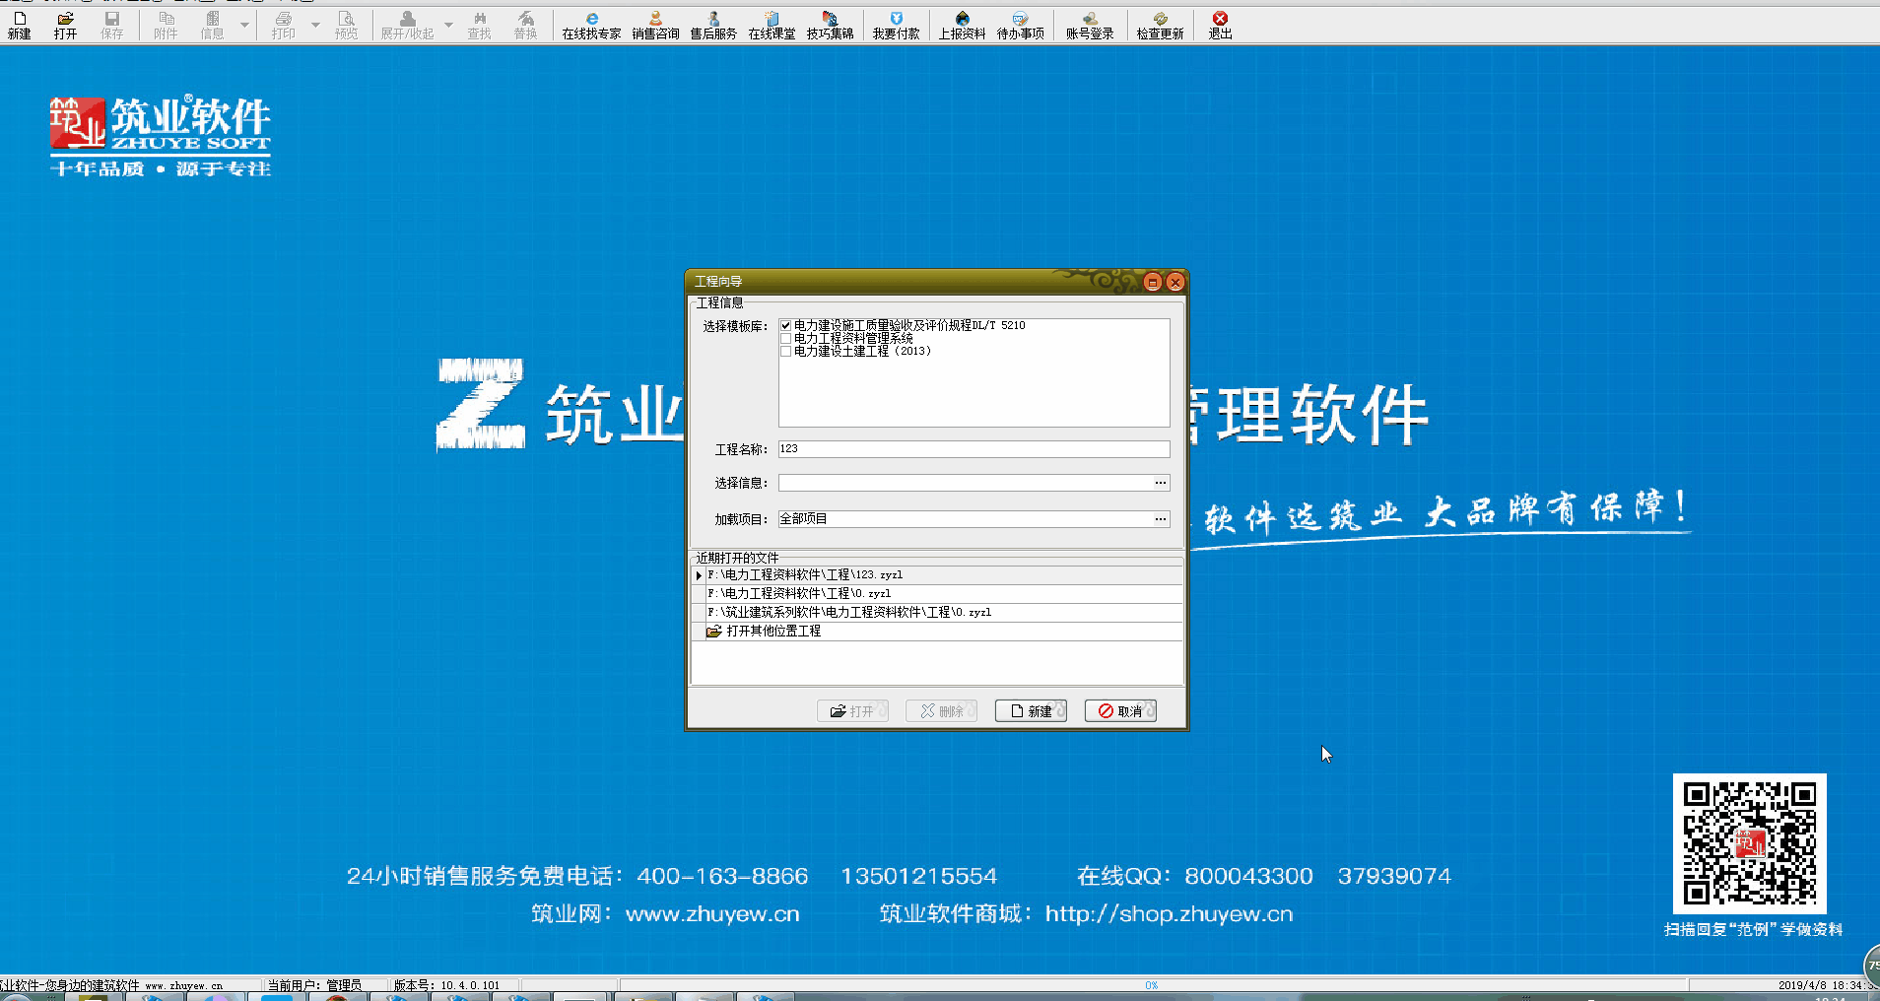The height and width of the screenshot is (1001, 1880).
Task: Click the 退出 (Exit) toolbar icon
Action: tap(1220, 25)
